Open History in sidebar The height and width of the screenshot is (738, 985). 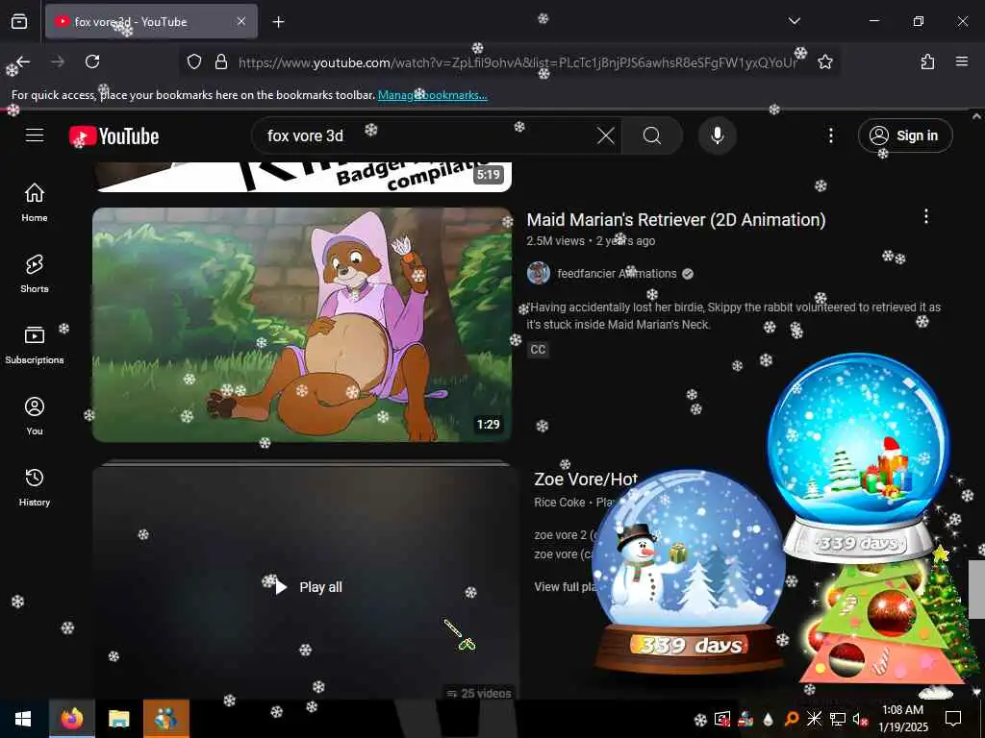(35, 487)
